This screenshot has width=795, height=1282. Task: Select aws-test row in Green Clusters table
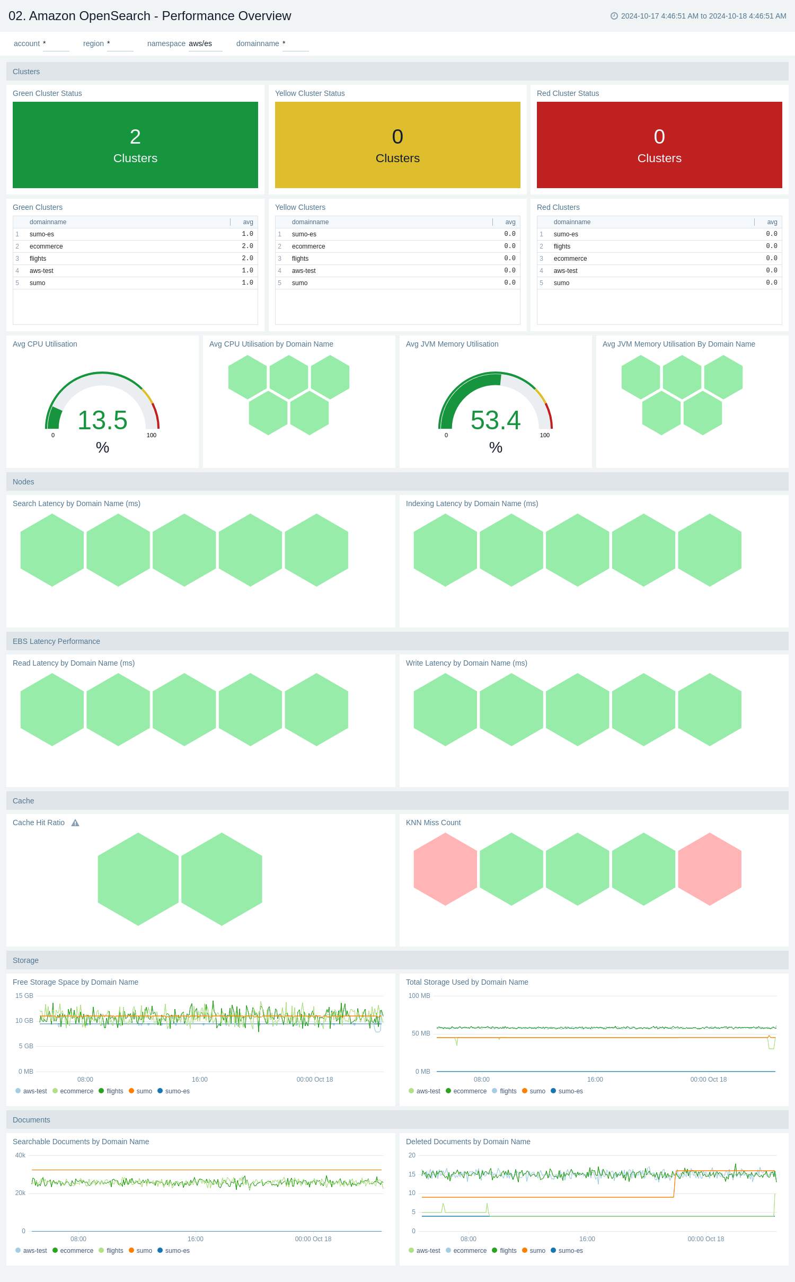[x=135, y=271]
